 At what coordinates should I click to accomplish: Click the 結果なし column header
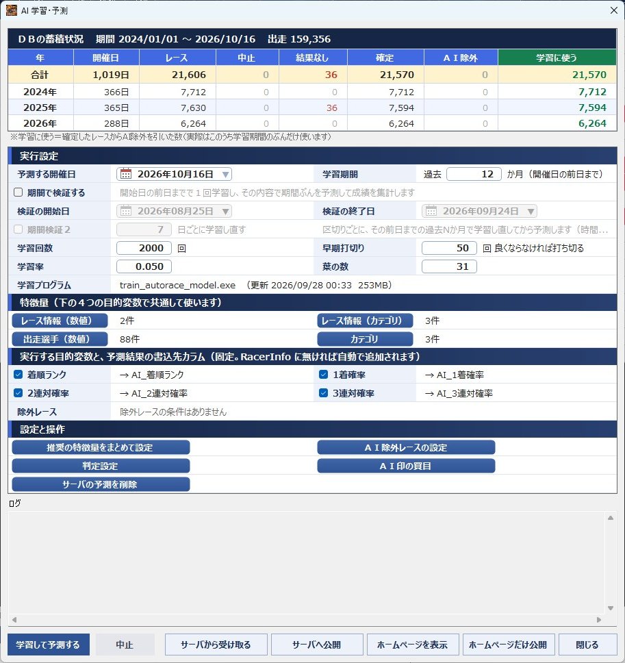pos(313,58)
